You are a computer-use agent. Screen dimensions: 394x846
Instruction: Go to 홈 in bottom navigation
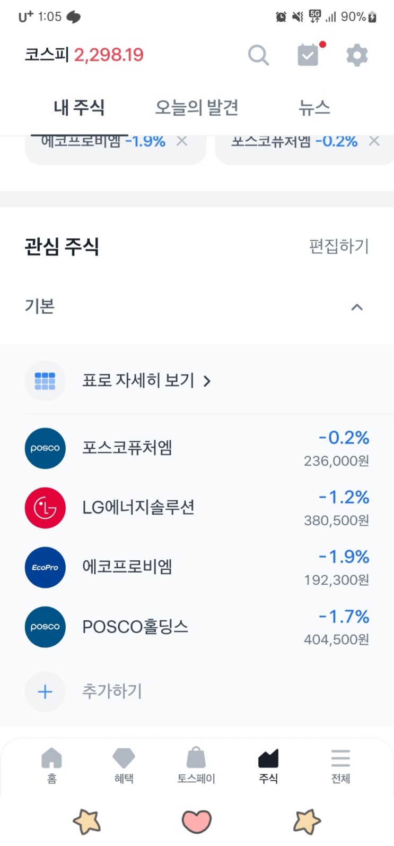tap(51, 765)
